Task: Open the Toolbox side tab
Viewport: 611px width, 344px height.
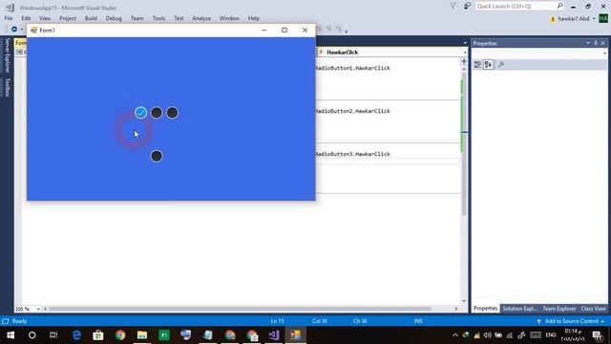Action: [7, 87]
